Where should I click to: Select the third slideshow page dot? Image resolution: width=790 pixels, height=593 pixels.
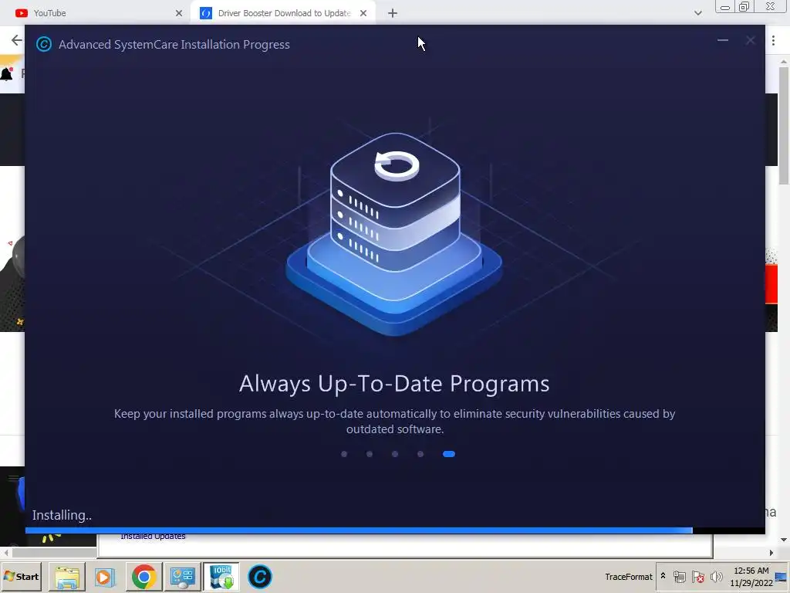[395, 454]
